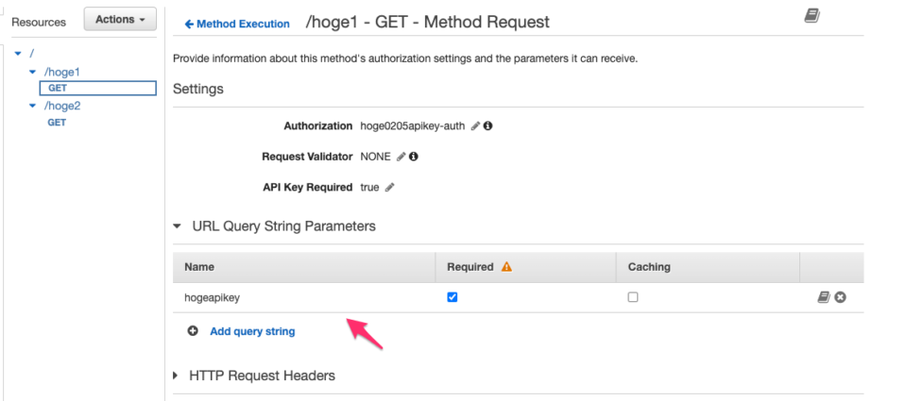Viewport: 907px width, 401px height.
Task: Click Add query string link
Action: pyautogui.click(x=251, y=331)
